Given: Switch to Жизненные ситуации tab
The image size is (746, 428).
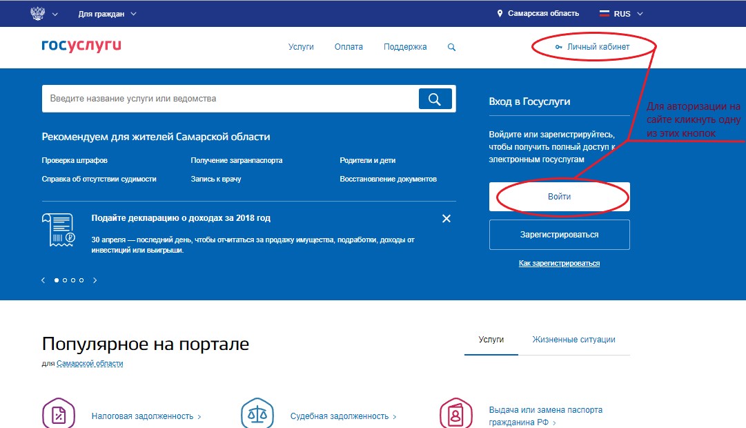Looking at the screenshot, I should (x=573, y=340).
